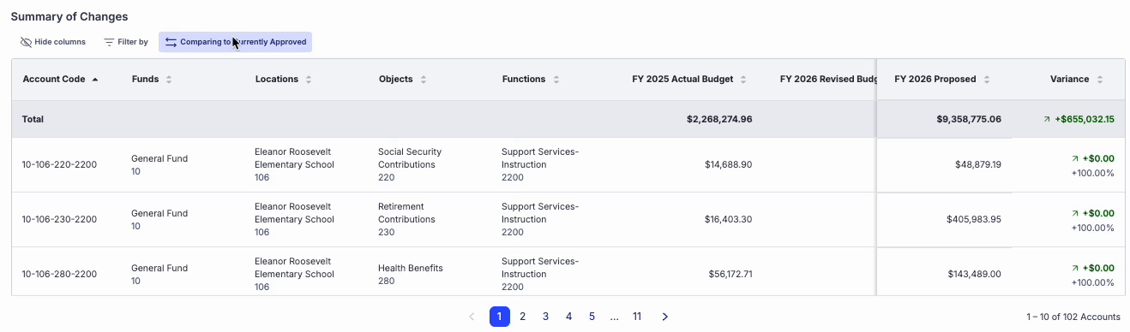Screen dimensions: 1130x332
Task: Open fund code 10 link in first row
Action: point(135,171)
